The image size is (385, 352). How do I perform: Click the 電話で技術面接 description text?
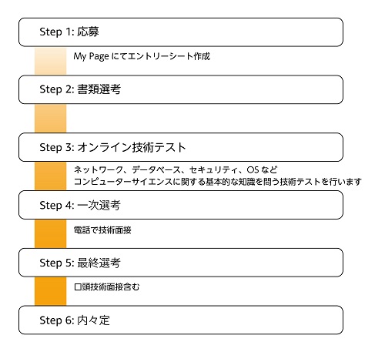[102, 230]
